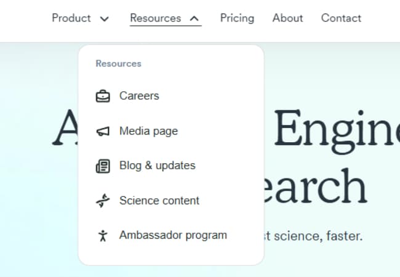Viewport: 400px width, 277px height.
Task: Click the DNA icon beside Science content
Action: (103, 201)
